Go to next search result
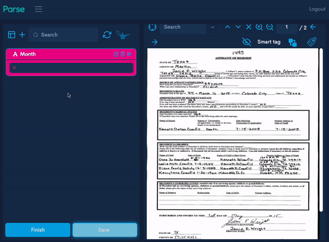The width and height of the screenshot is (329, 242). tap(238, 27)
